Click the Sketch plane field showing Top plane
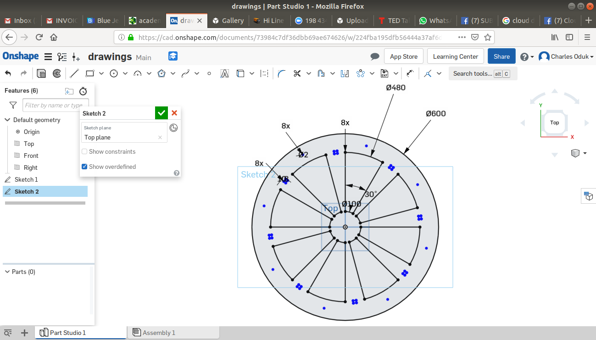596x340 pixels. click(x=124, y=133)
